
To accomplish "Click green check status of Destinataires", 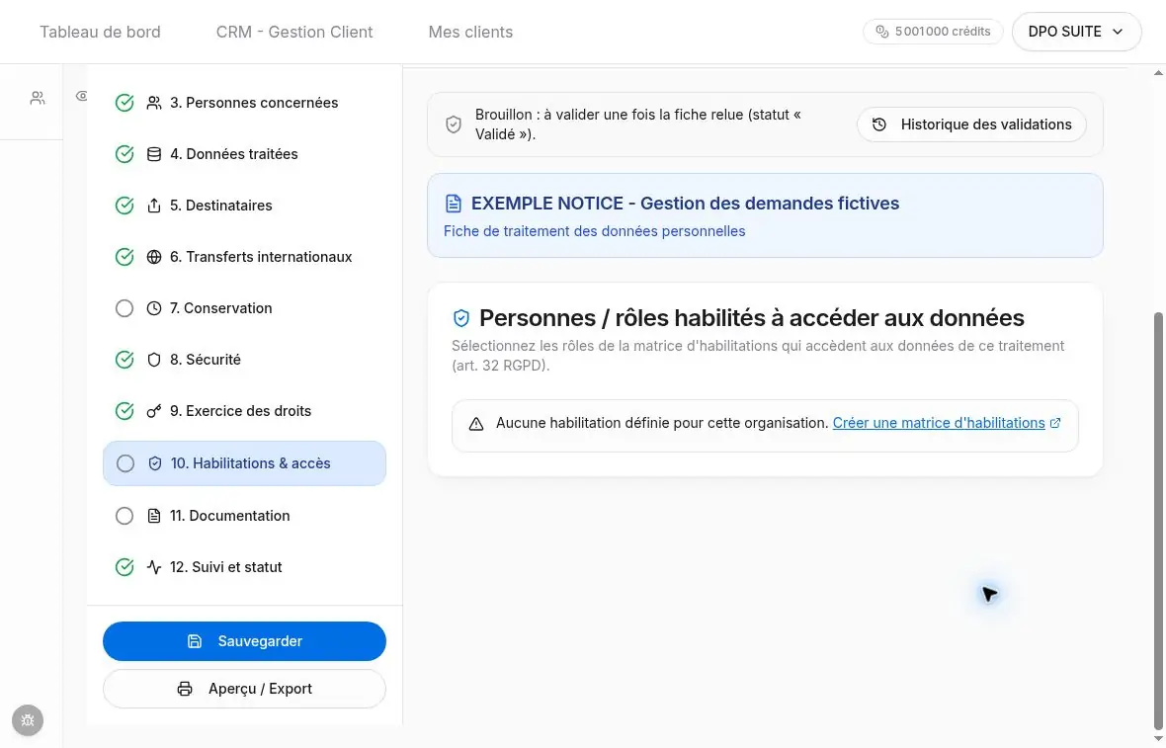I will (x=125, y=206).
